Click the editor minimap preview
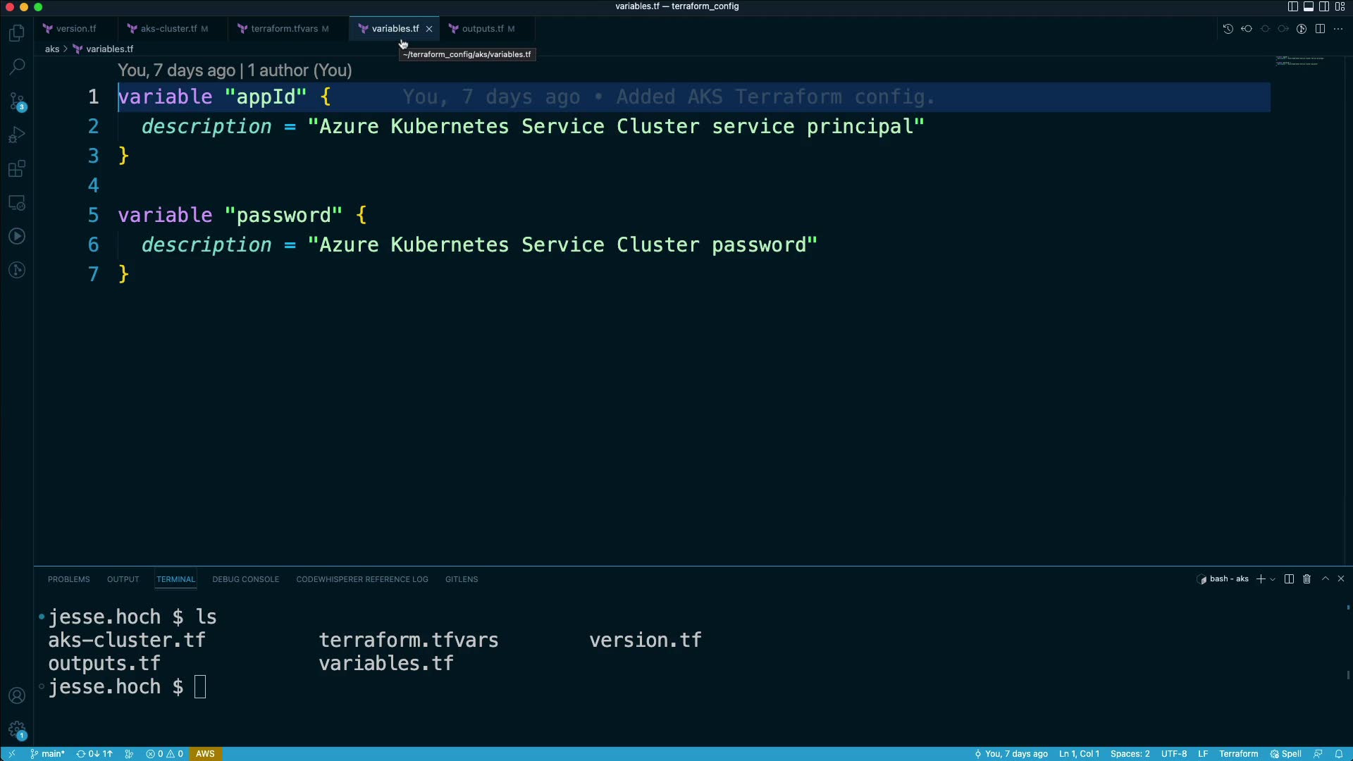This screenshot has width=1353, height=761. (x=1299, y=61)
